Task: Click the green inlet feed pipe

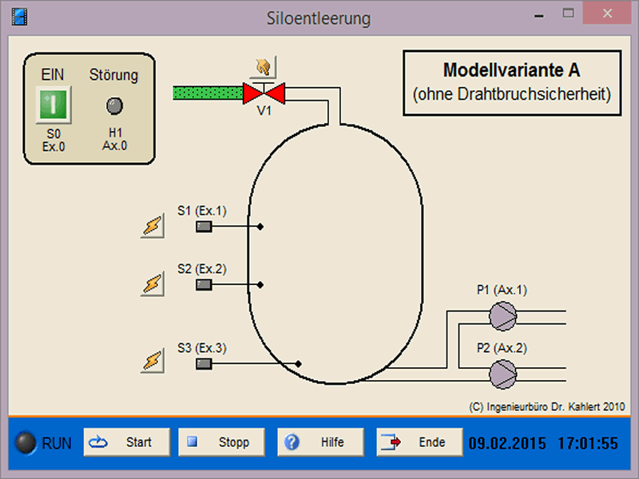Action: point(208,93)
